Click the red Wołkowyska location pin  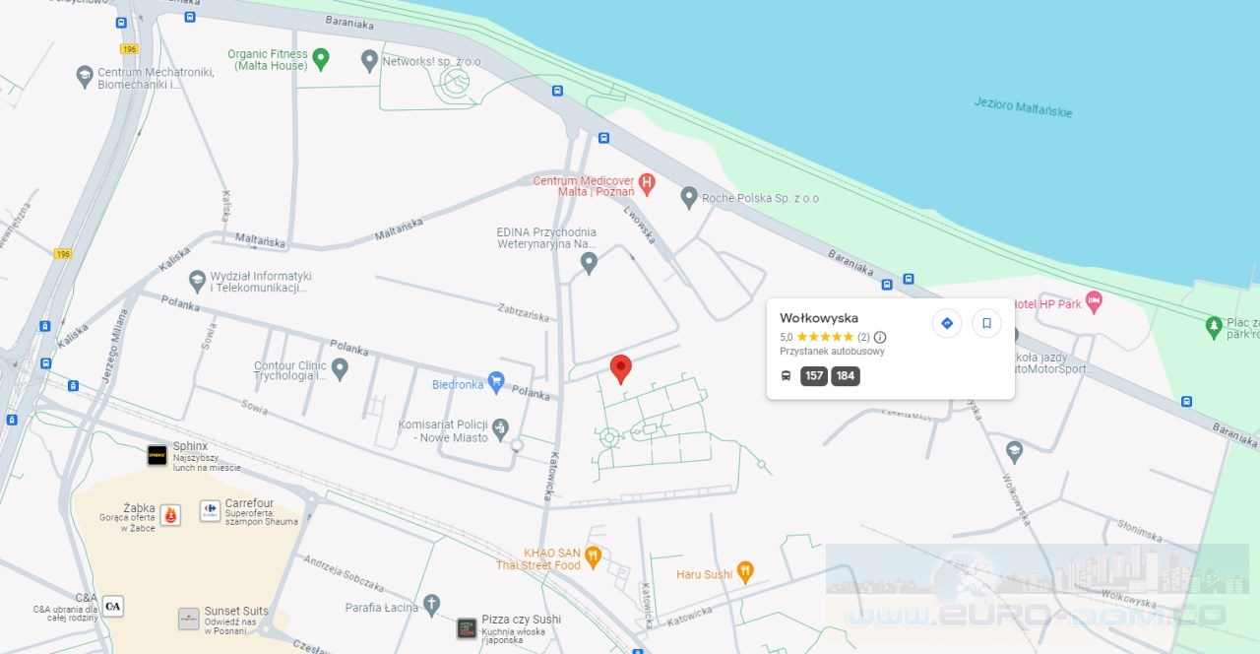point(620,369)
